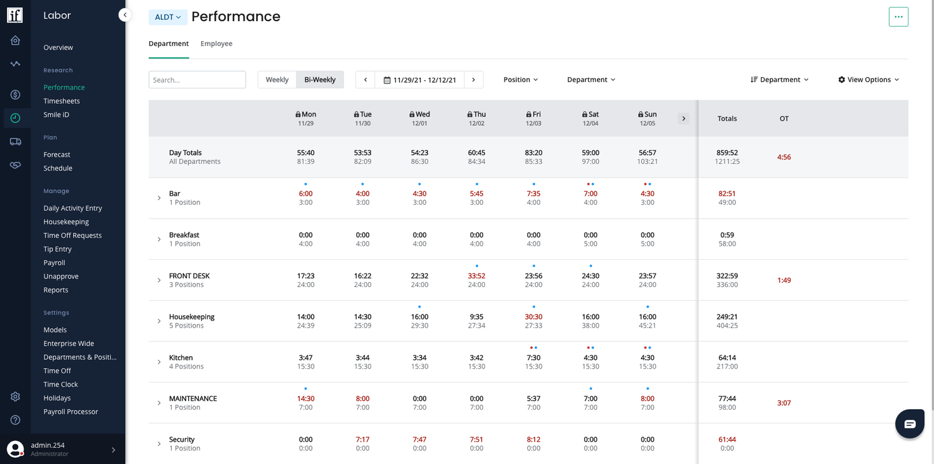Open Timesheets in the sidebar
The height and width of the screenshot is (464, 934).
tap(62, 101)
